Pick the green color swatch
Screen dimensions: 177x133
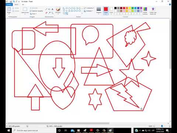(133, 8)
